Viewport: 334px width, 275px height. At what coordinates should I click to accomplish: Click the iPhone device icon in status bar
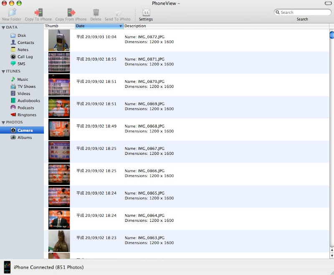tap(7, 267)
